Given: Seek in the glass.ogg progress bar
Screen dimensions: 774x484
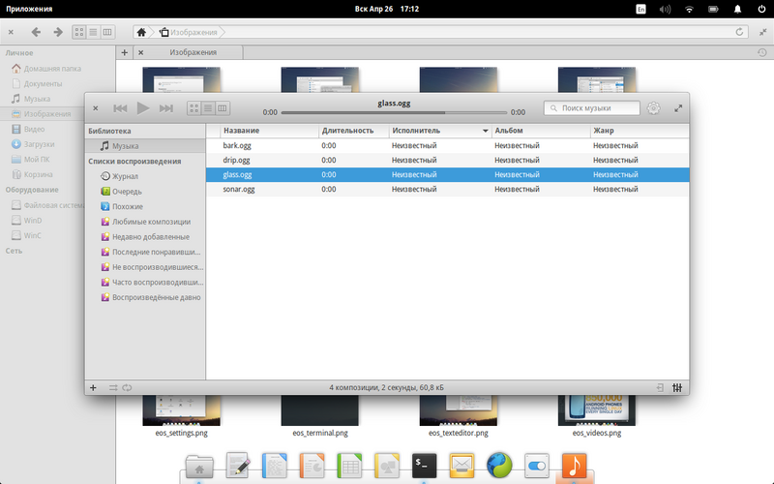Looking at the screenshot, I should 394,112.
